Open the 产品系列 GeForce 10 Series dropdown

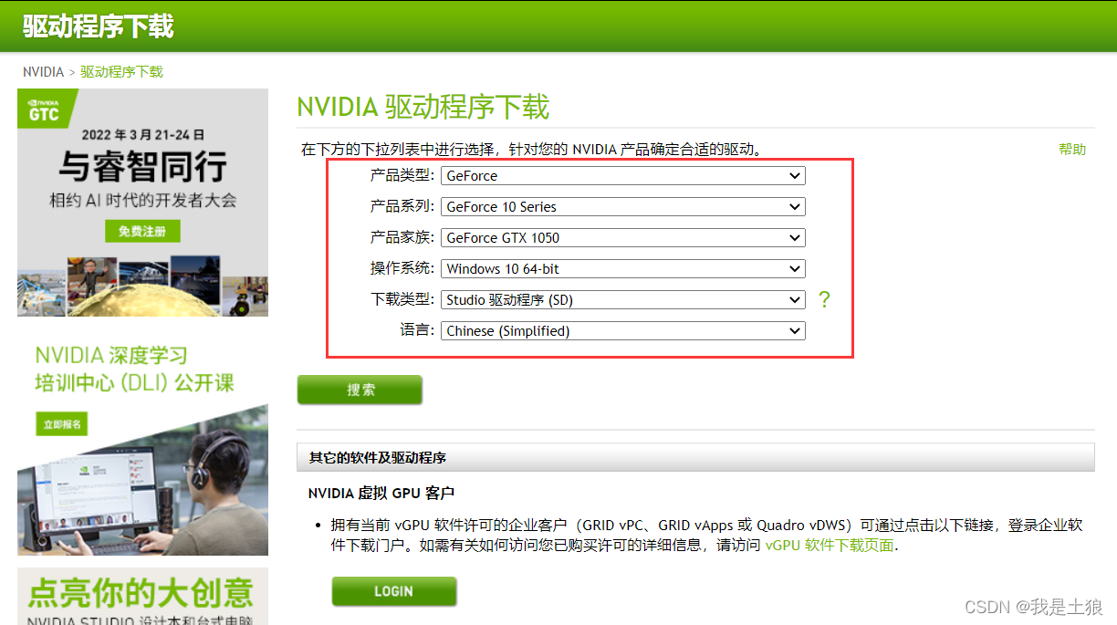tap(623, 207)
